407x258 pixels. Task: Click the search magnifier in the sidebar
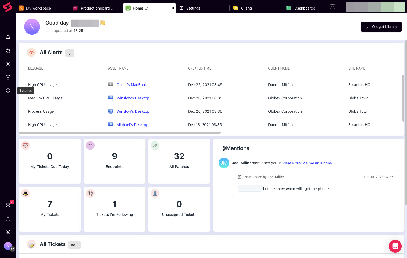point(8,51)
